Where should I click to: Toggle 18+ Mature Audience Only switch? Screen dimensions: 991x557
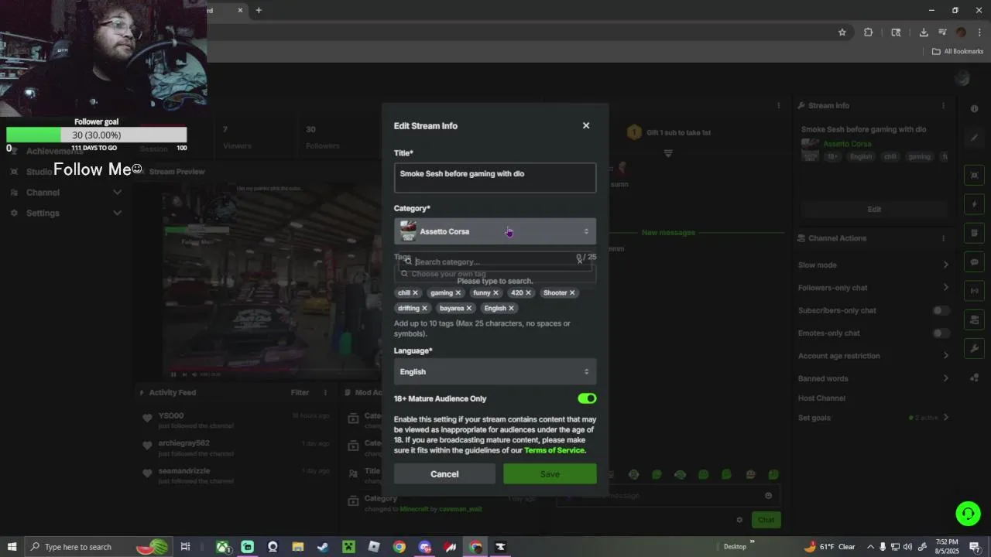pyautogui.click(x=587, y=398)
